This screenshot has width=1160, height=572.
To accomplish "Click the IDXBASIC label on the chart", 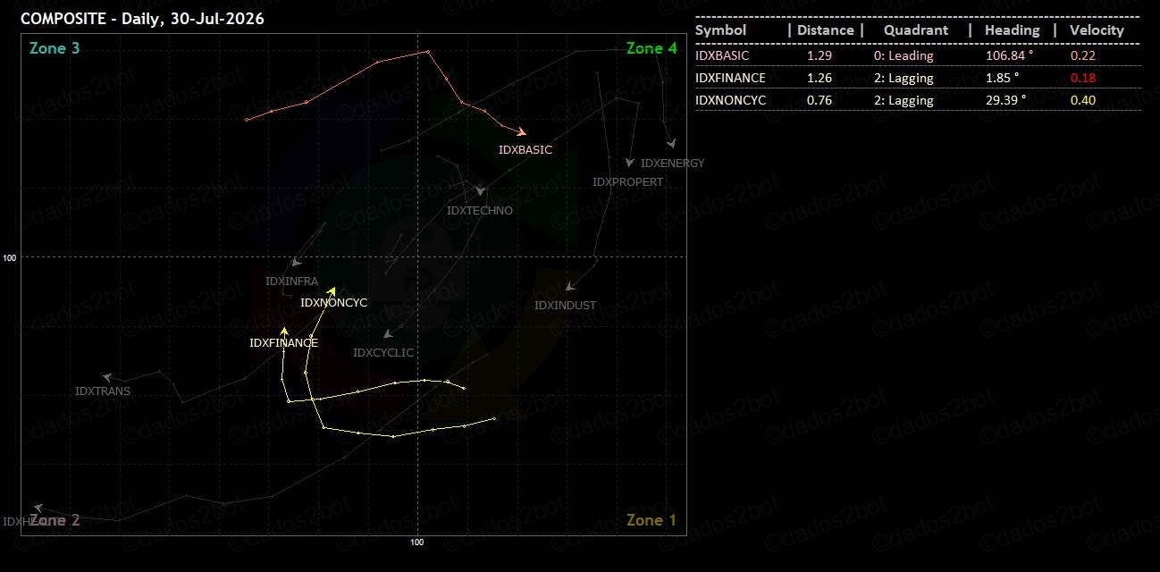I will pos(525,149).
